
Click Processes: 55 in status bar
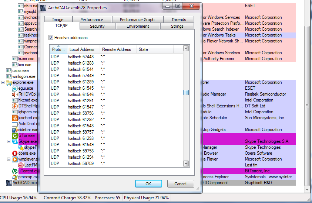click(x=107, y=198)
